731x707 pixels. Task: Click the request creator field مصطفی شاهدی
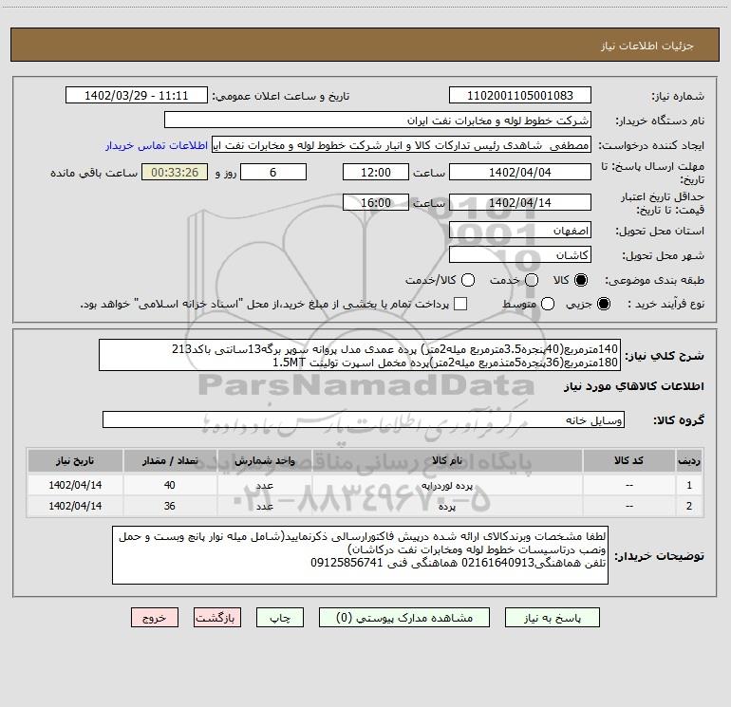tap(402, 145)
